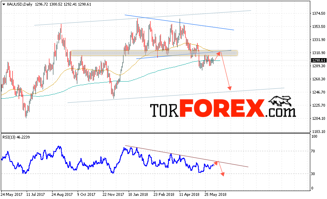This screenshot has width=327, height=199.
Task: Click the RSI scale value 100
Action: coord(314,137)
